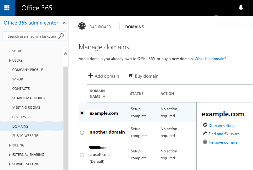The height and width of the screenshot is (170, 253).
Task: Click the Add domain plus icon
Action: [91, 76]
